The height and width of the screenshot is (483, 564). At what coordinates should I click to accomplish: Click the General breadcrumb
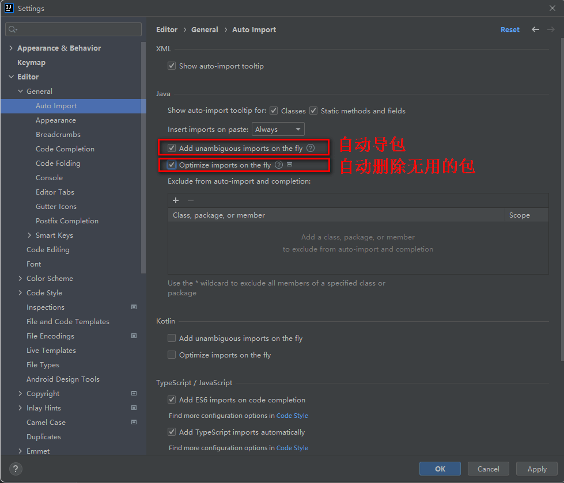[x=205, y=29]
